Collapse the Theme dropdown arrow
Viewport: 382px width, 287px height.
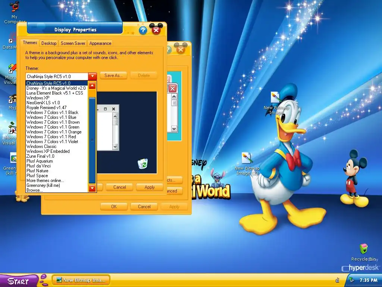click(x=93, y=76)
